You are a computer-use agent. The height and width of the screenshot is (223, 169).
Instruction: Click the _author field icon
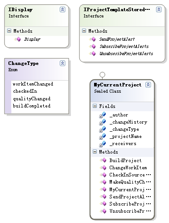point(103,115)
